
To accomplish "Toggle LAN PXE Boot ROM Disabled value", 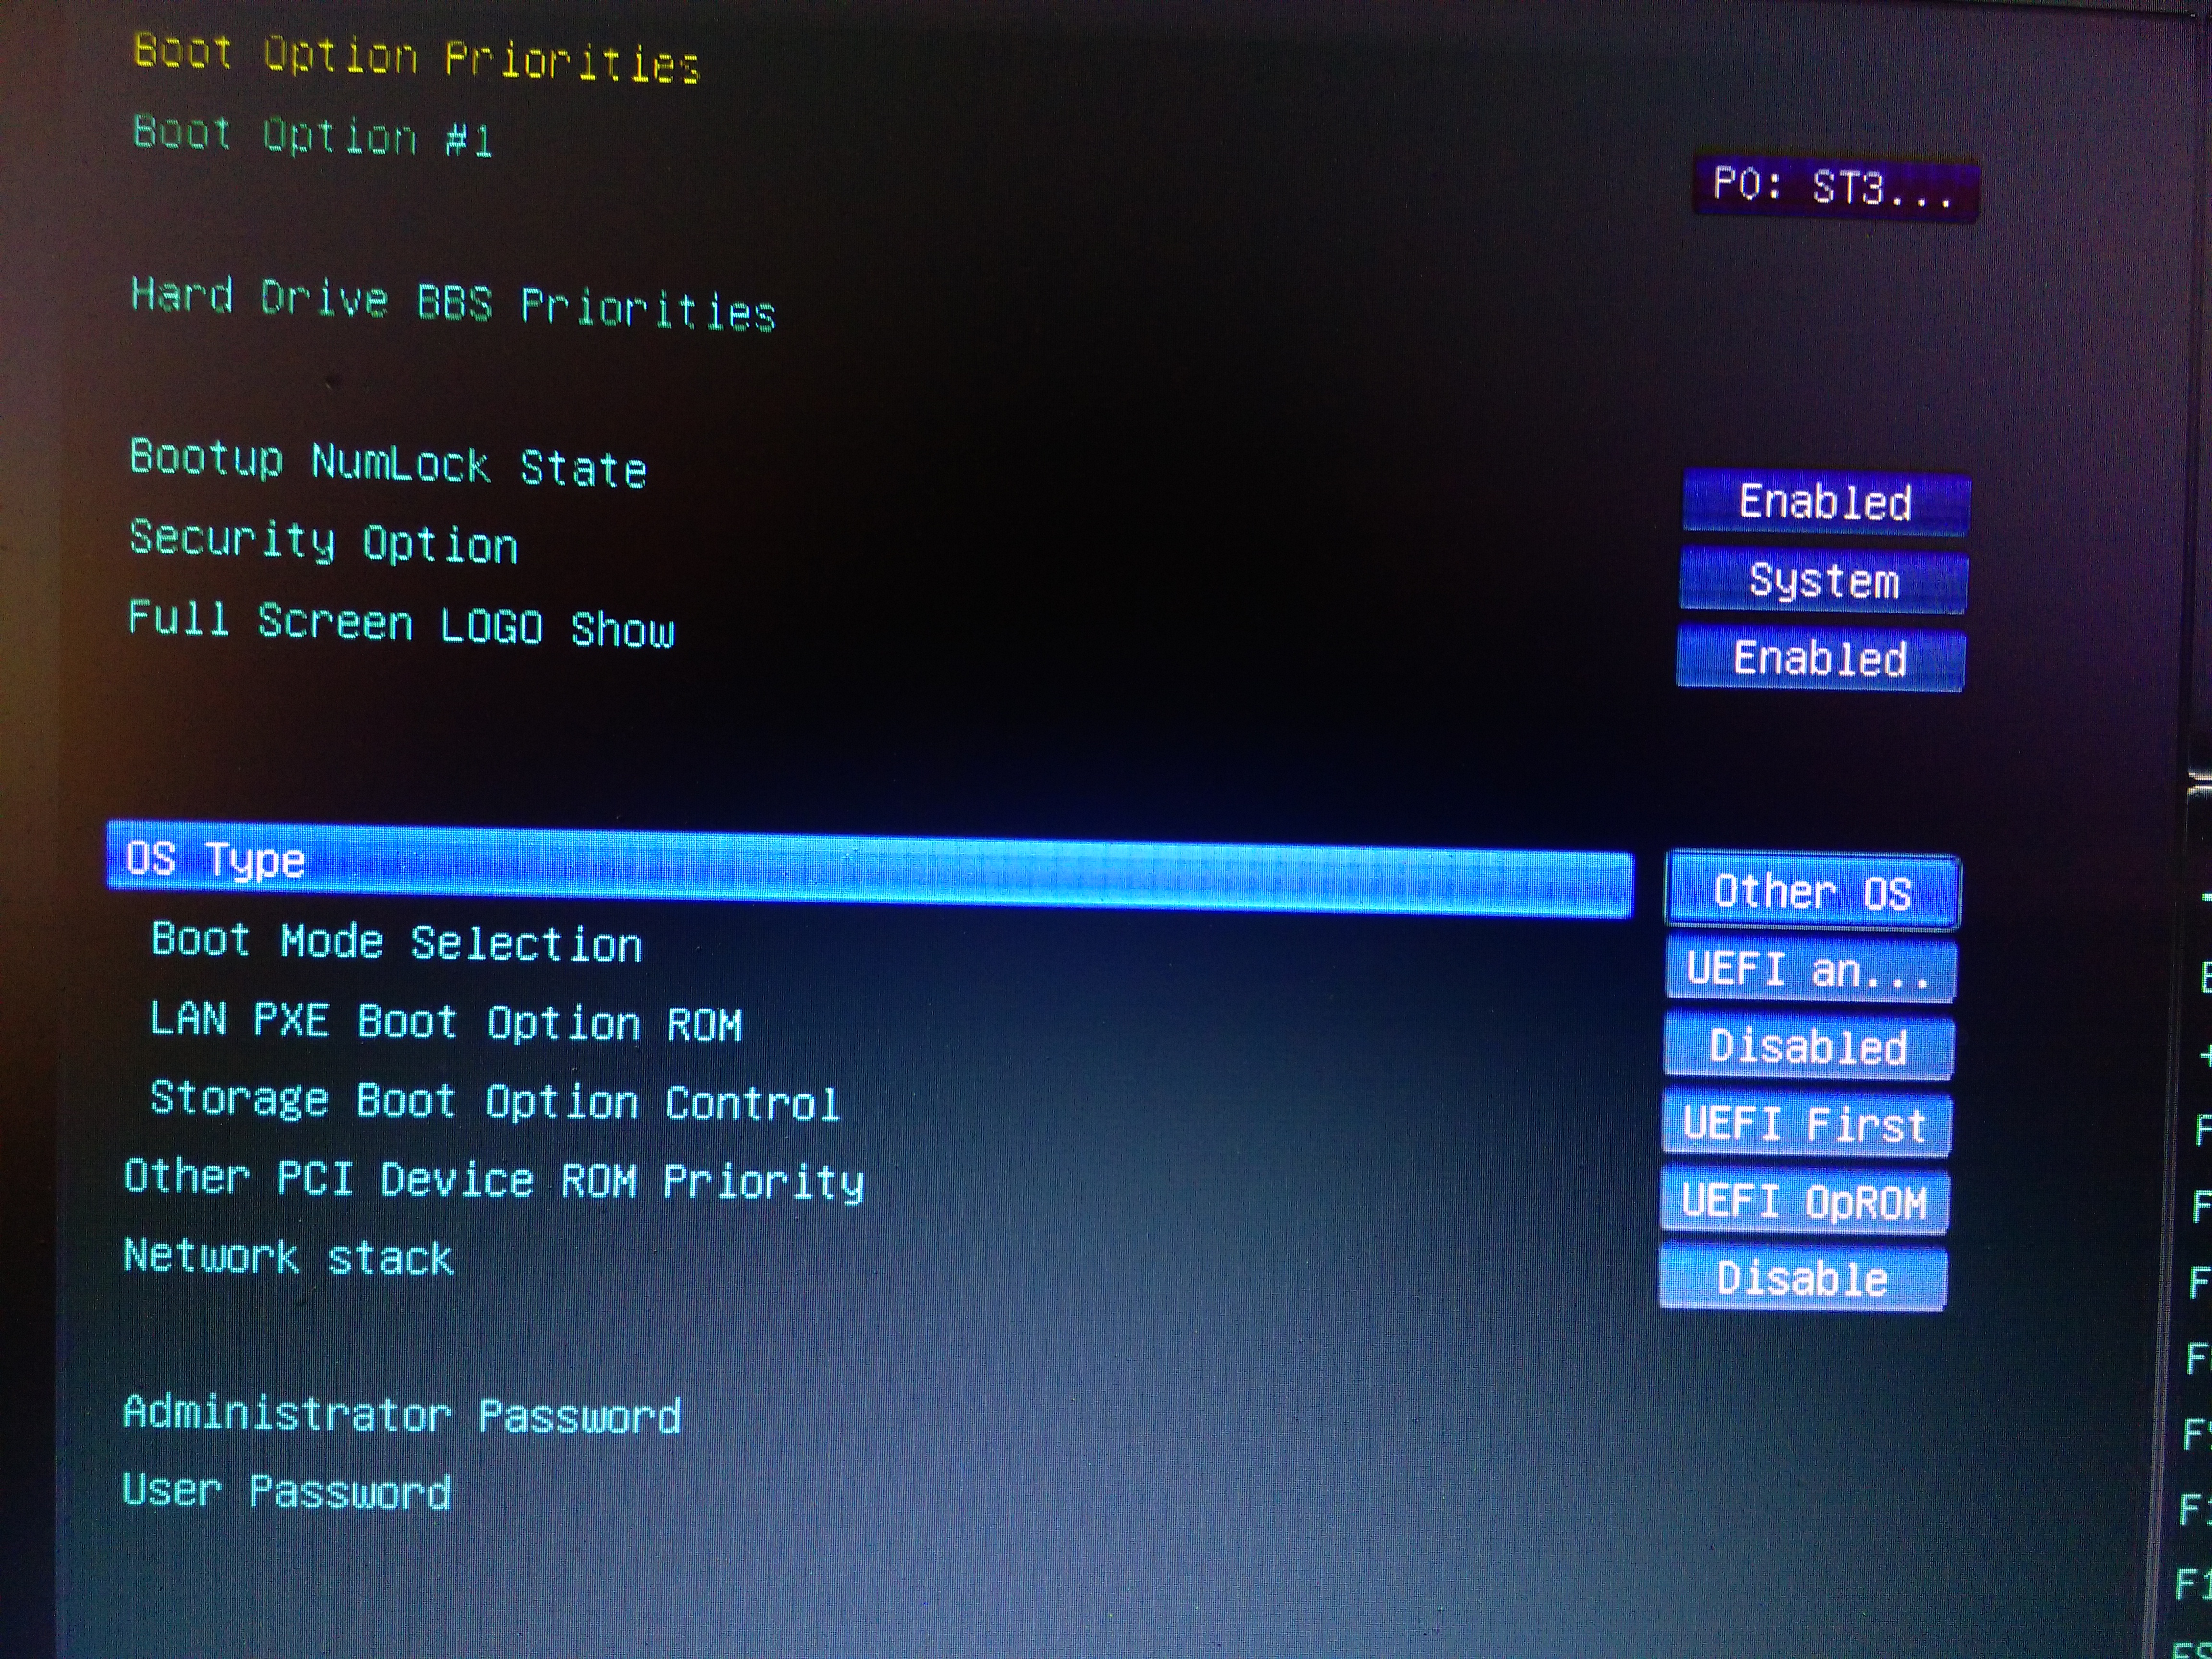I will coord(1808,1047).
